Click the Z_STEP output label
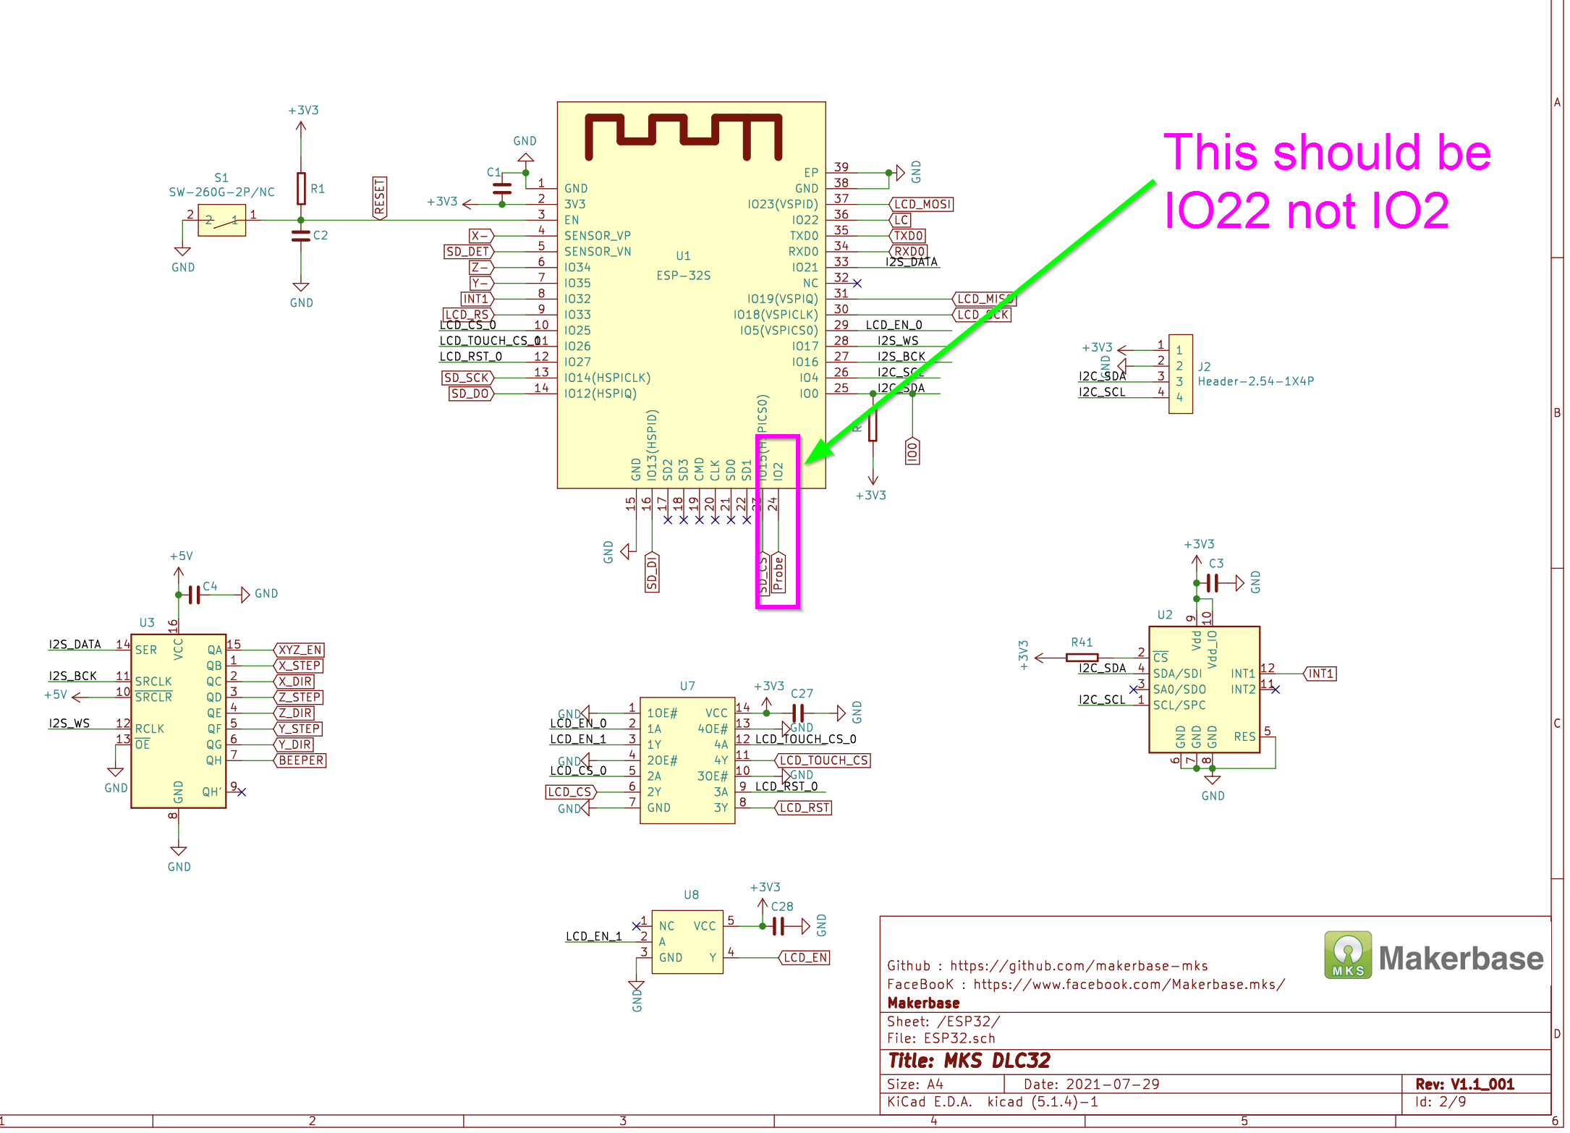Viewport: 1570px width, 1133px height. click(298, 697)
